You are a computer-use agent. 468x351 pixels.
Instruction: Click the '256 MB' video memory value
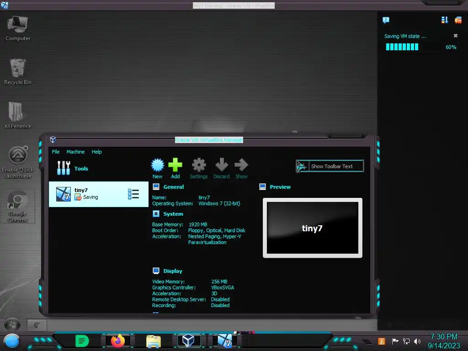219,282
